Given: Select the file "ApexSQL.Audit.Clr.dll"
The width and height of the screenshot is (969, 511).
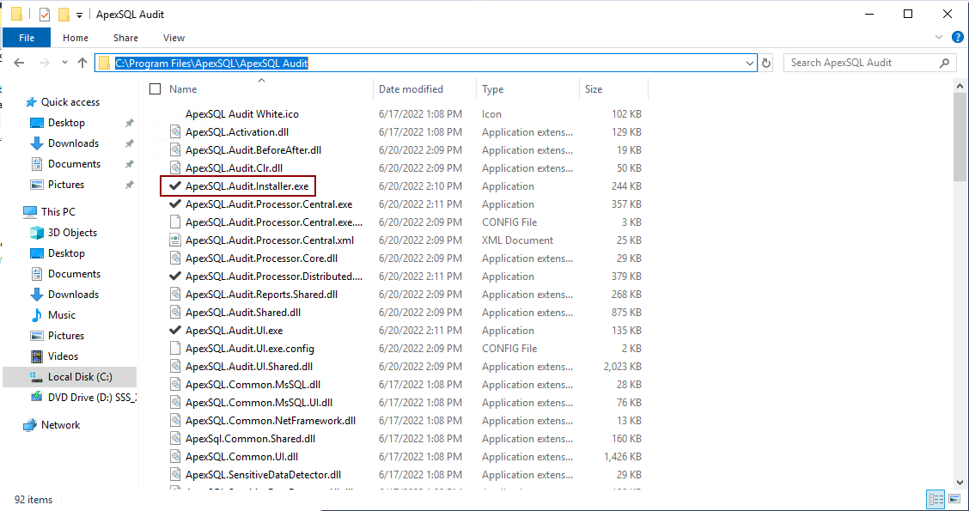Looking at the screenshot, I should coord(235,168).
